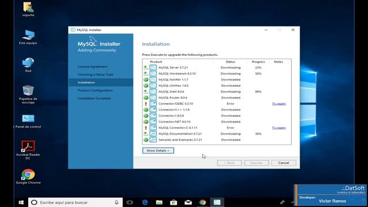Select License Agreement step in sidebar

pos(93,67)
